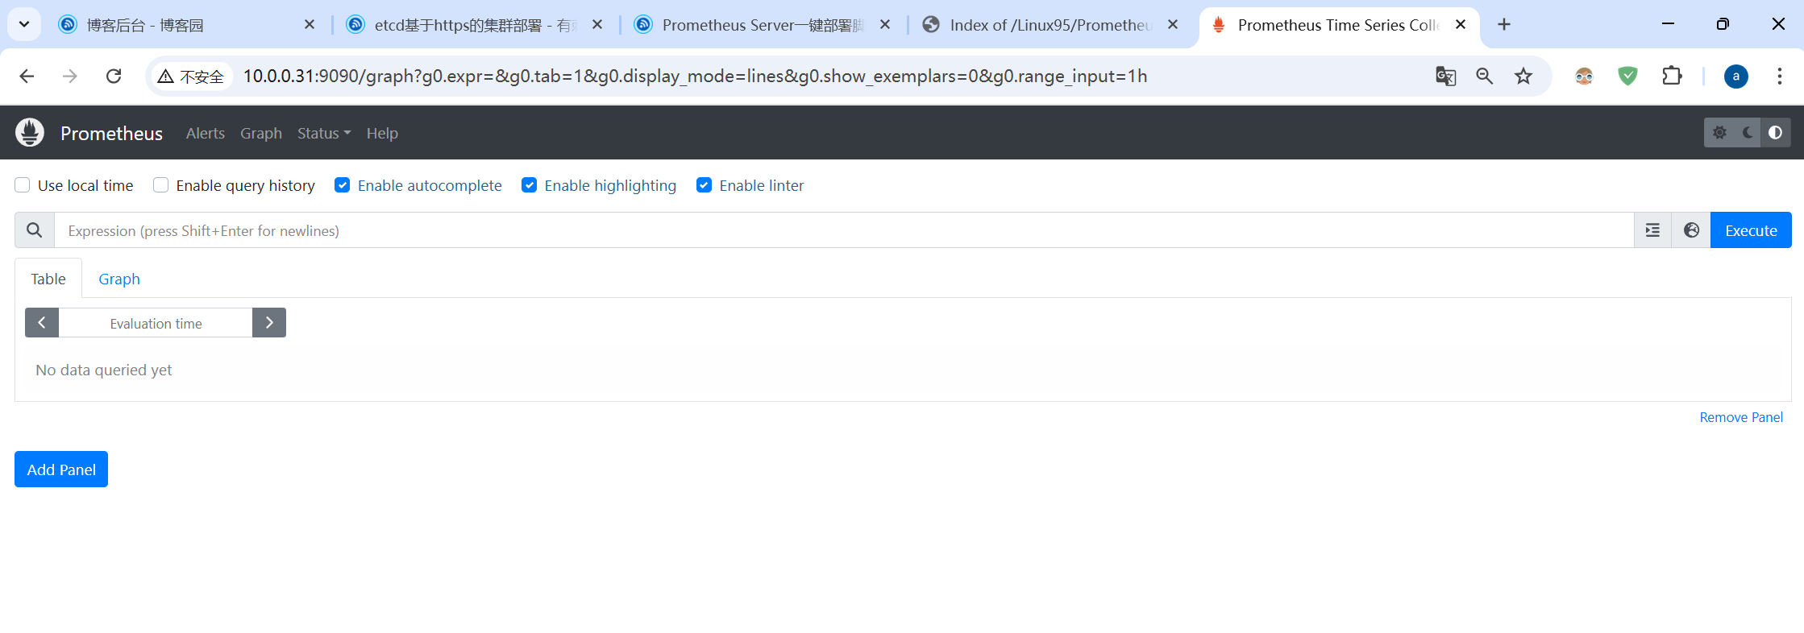The image size is (1804, 633).
Task: Click the green shield extension icon
Action: pos(1627,77)
